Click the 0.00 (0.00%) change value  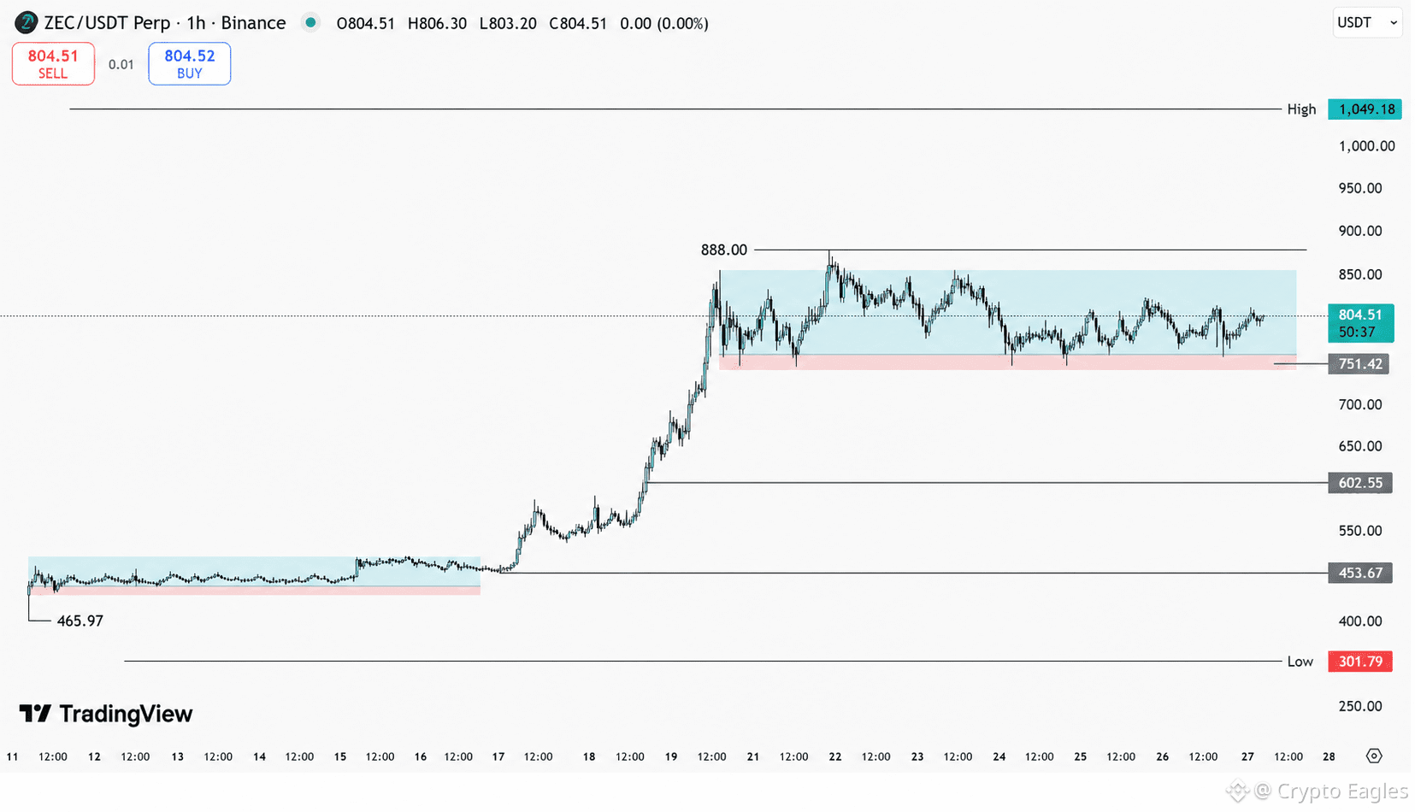[664, 23]
